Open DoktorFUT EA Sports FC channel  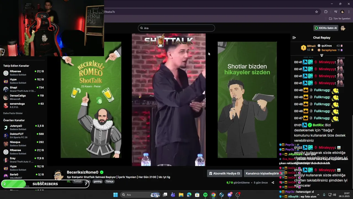[x=23, y=135]
